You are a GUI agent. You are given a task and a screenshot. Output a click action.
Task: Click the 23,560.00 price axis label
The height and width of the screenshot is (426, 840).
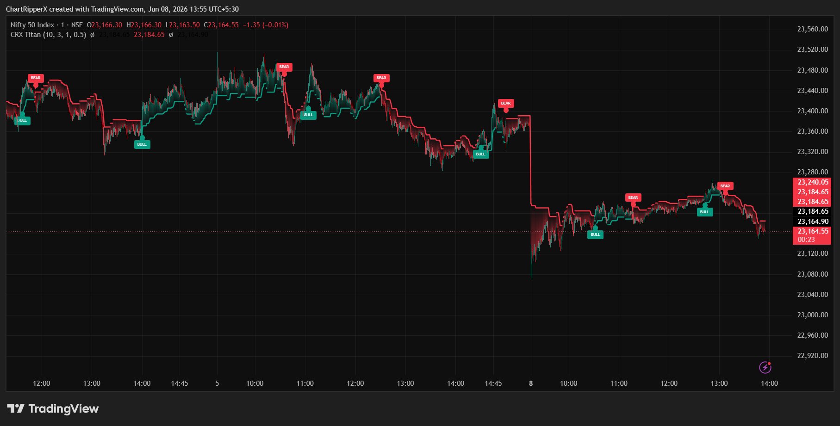(812, 29)
